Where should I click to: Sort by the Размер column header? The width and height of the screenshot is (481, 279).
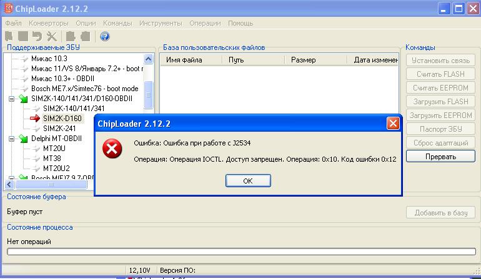(x=316, y=60)
